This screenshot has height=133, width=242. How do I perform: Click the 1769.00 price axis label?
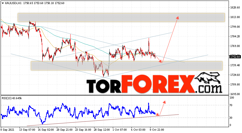[235, 46]
